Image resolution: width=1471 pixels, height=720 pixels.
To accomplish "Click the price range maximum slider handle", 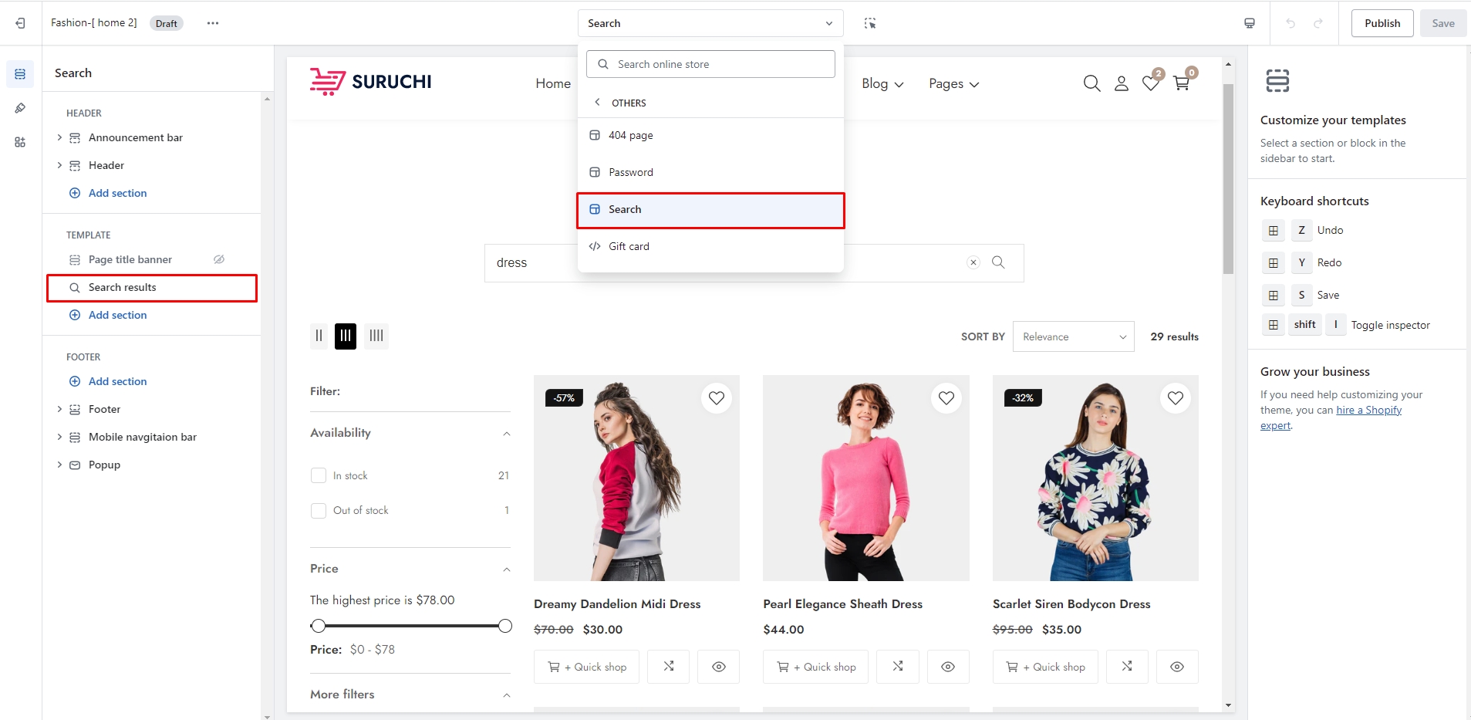I will click(505, 626).
